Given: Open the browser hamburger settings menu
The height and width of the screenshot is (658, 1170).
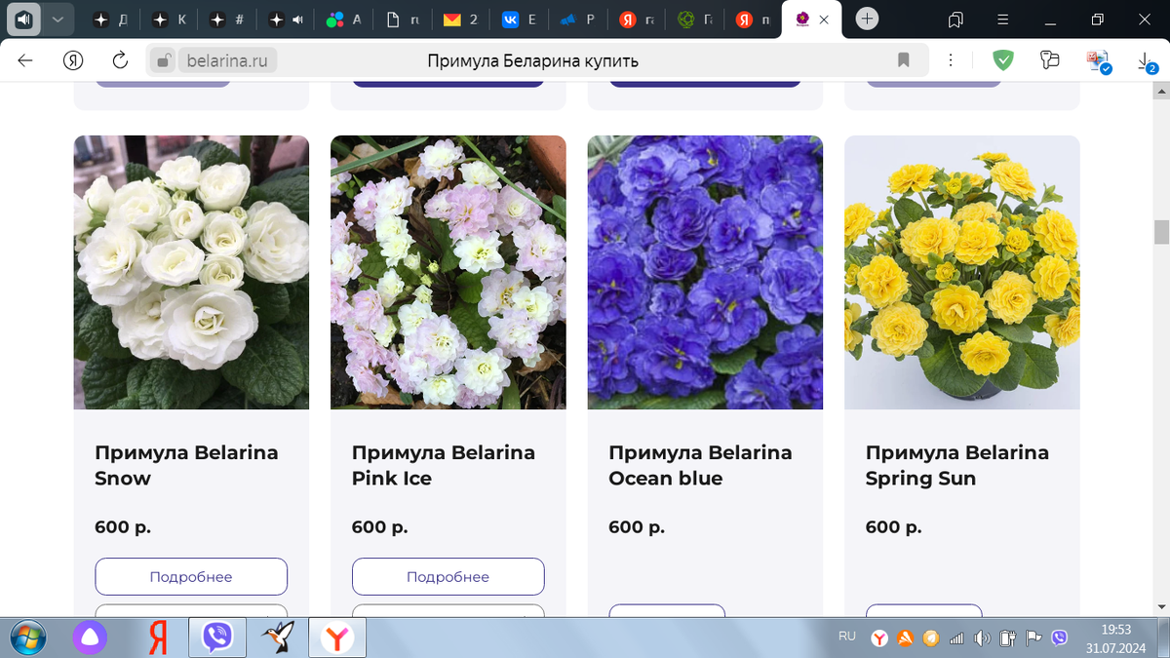Looking at the screenshot, I should click(x=1004, y=19).
